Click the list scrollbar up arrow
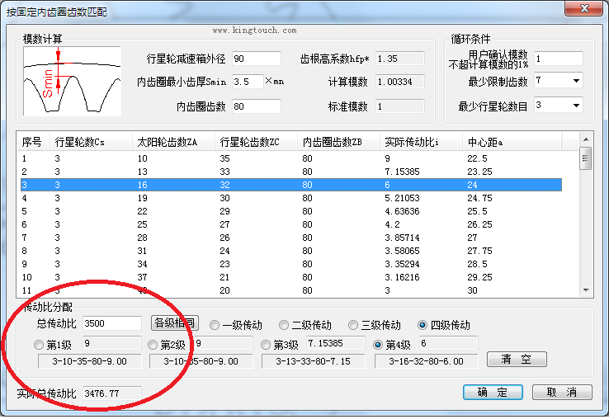The width and height of the screenshot is (609, 419). tap(586, 139)
